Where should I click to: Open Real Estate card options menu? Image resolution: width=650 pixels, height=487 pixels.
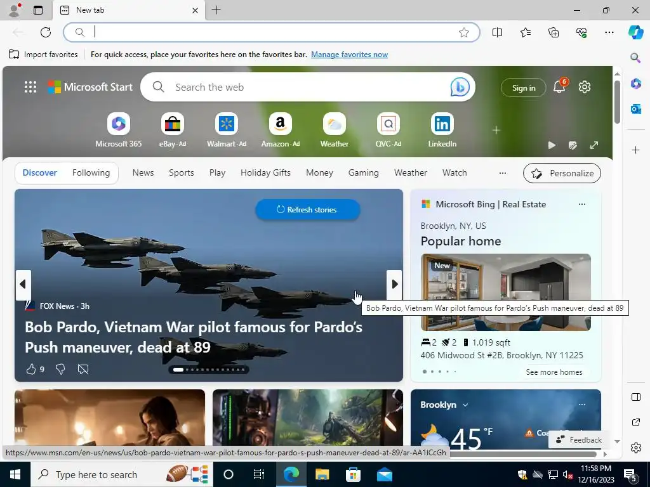click(582, 204)
